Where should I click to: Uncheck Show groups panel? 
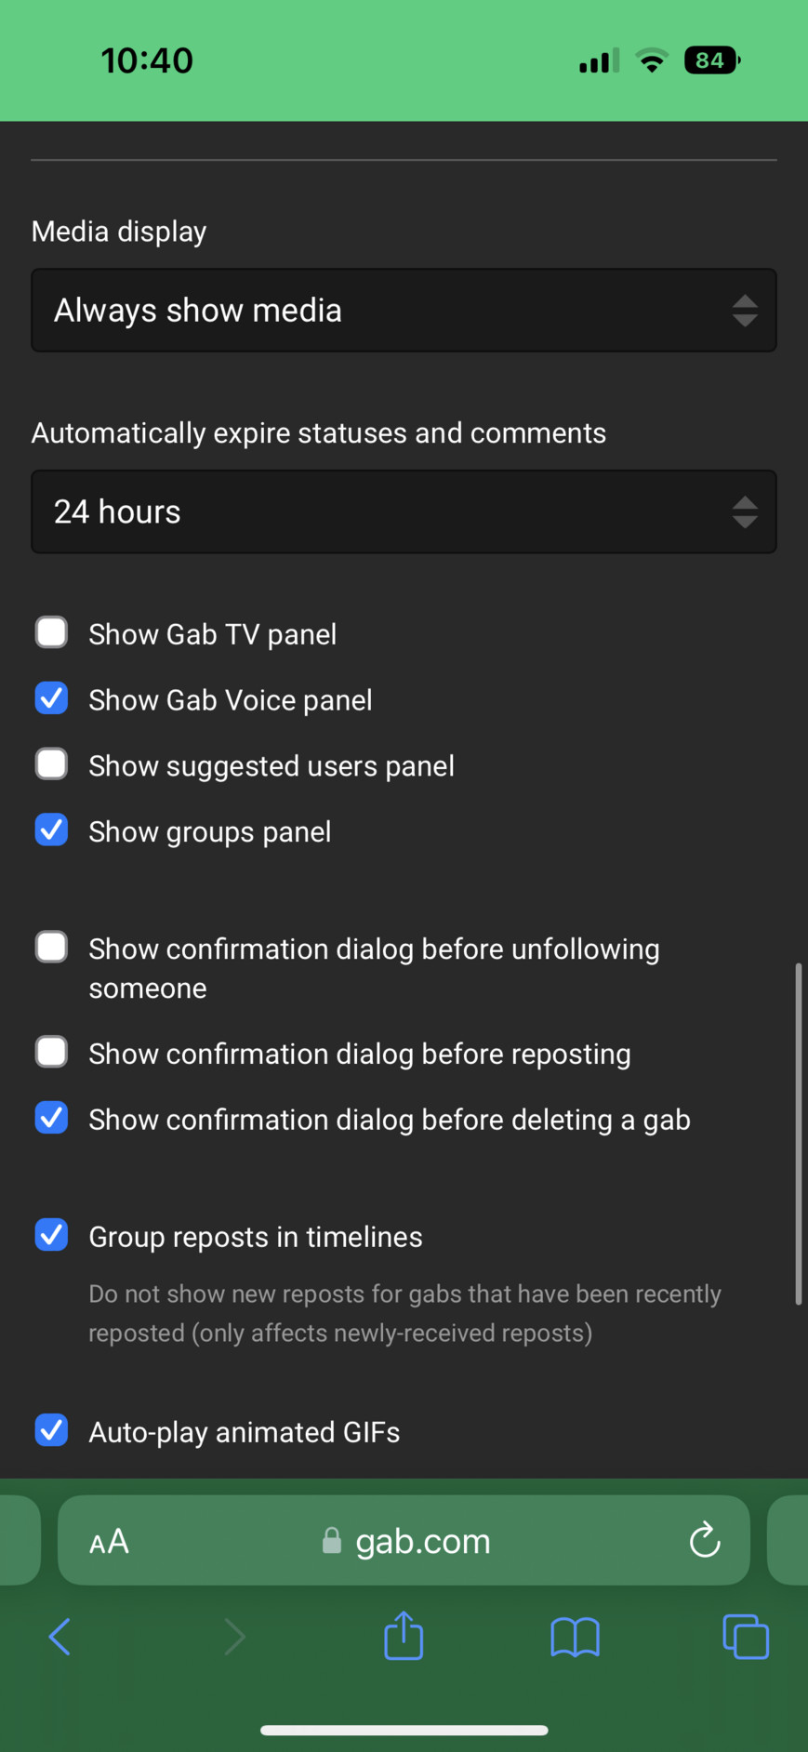(51, 830)
